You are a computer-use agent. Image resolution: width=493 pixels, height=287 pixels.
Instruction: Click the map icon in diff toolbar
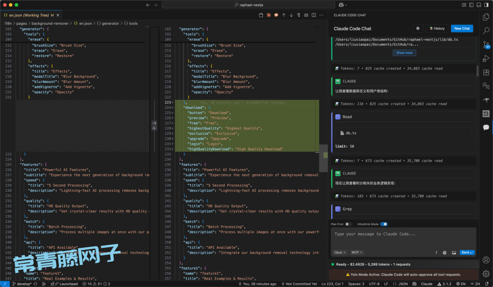click(x=306, y=15)
